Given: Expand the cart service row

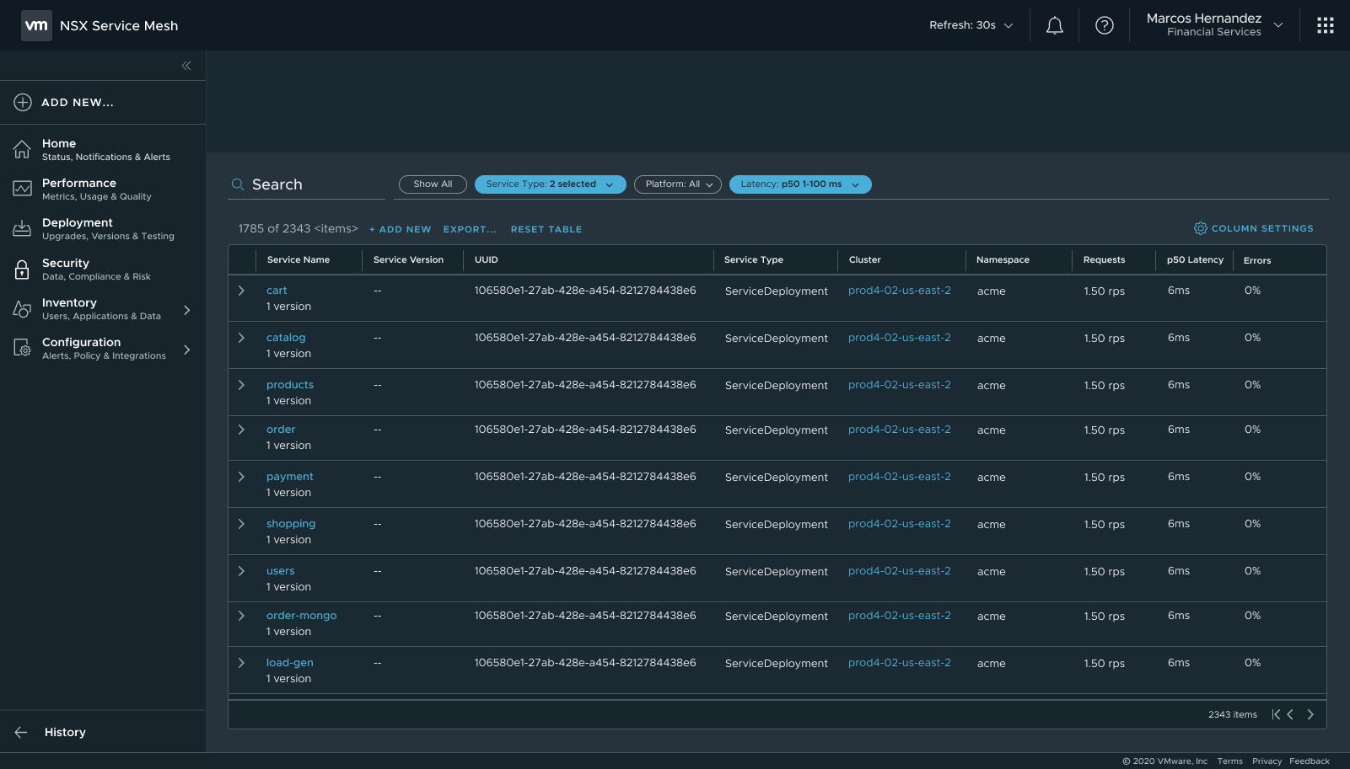Looking at the screenshot, I should pyautogui.click(x=241, y=291).
